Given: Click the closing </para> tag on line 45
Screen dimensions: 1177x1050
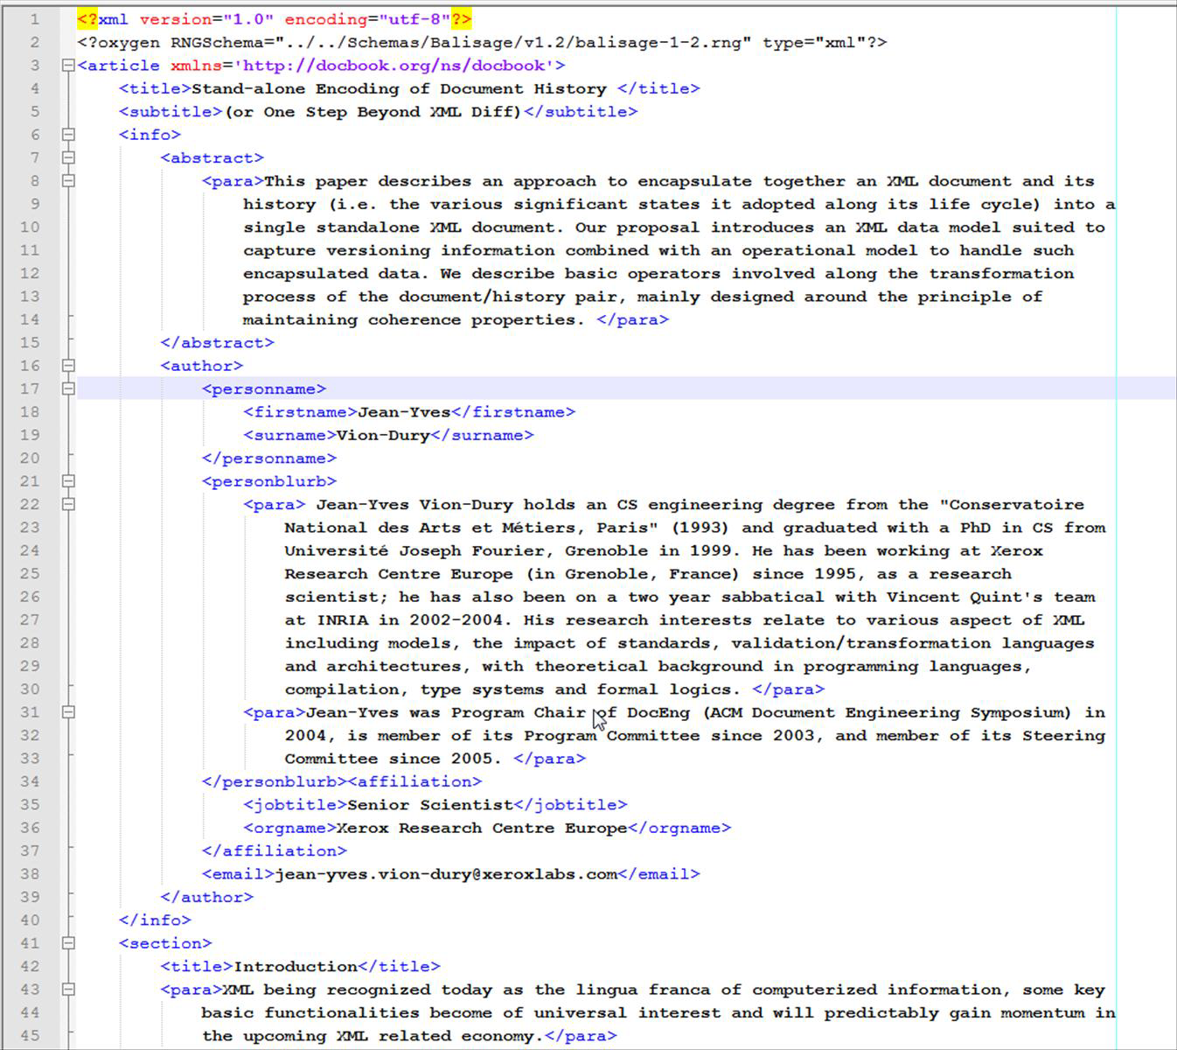Looking at the screenshot, I should [581, 1036].
